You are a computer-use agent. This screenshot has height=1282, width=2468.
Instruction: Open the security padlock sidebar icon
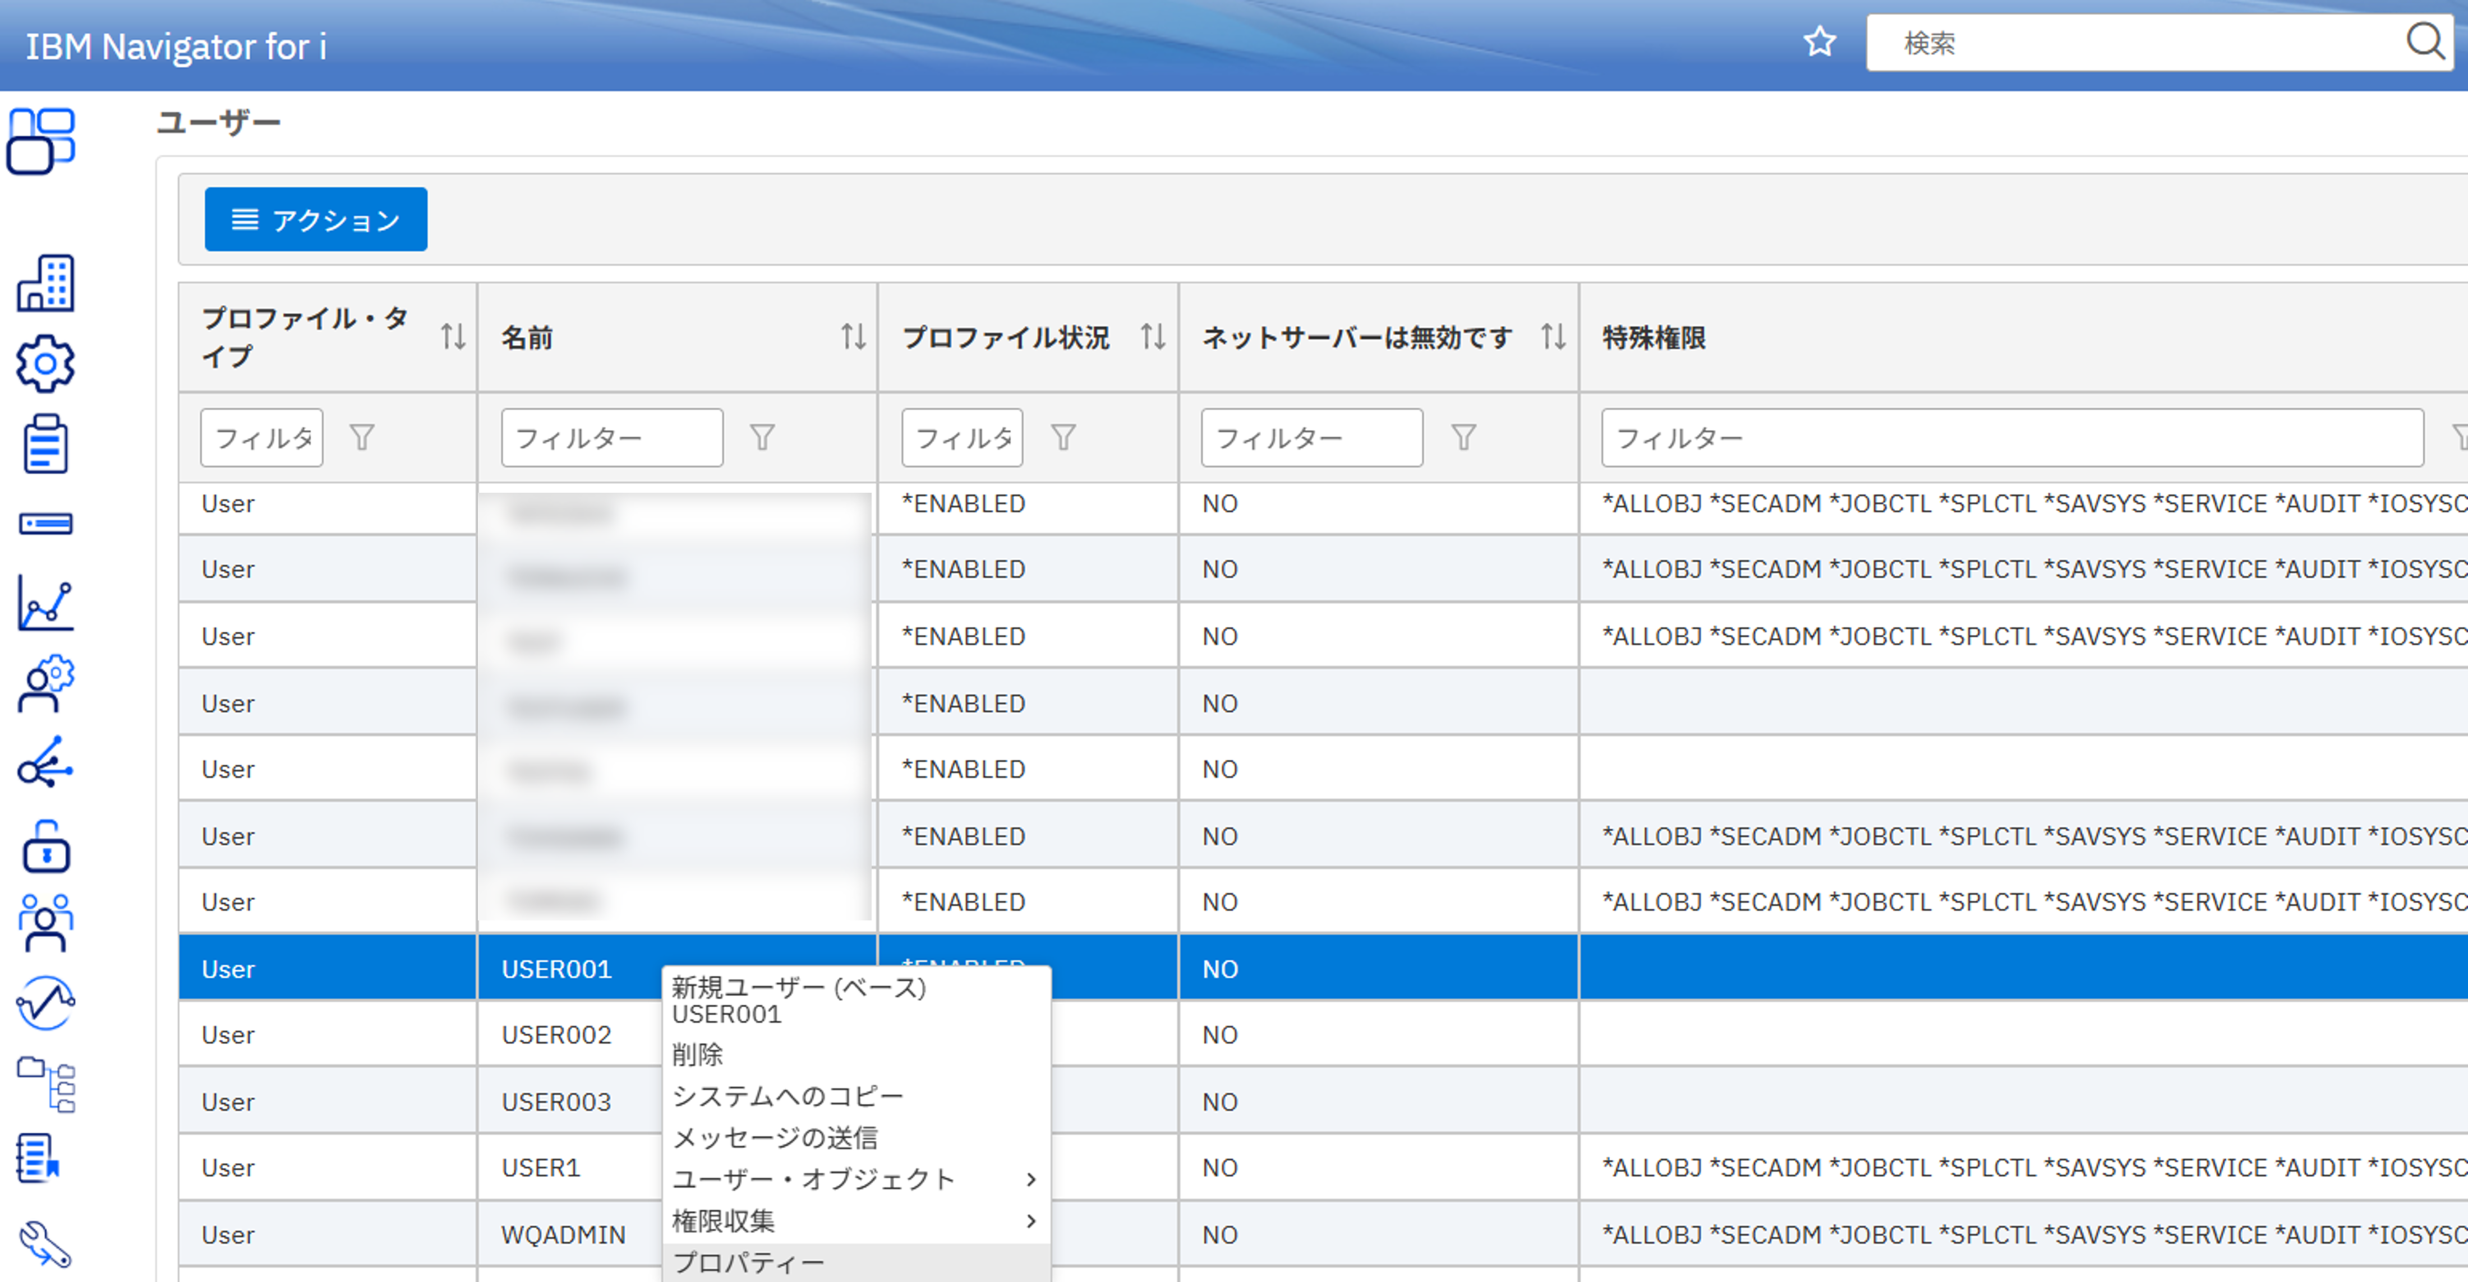coord(45,846)
